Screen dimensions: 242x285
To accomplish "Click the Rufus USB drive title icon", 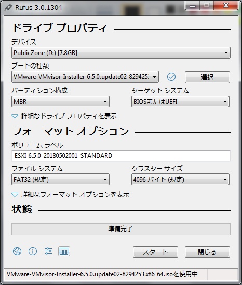I will (8, 8).
